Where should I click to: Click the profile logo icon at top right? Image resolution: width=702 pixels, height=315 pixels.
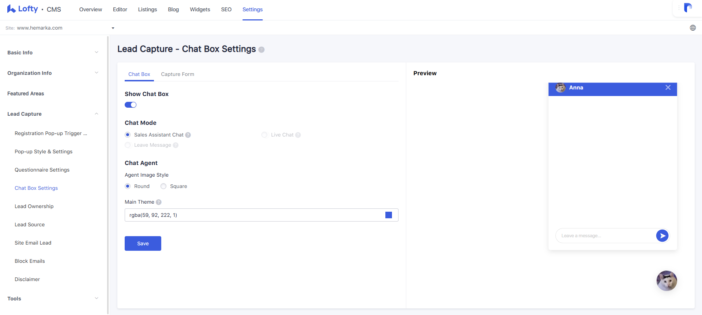[x=688, y=8]
